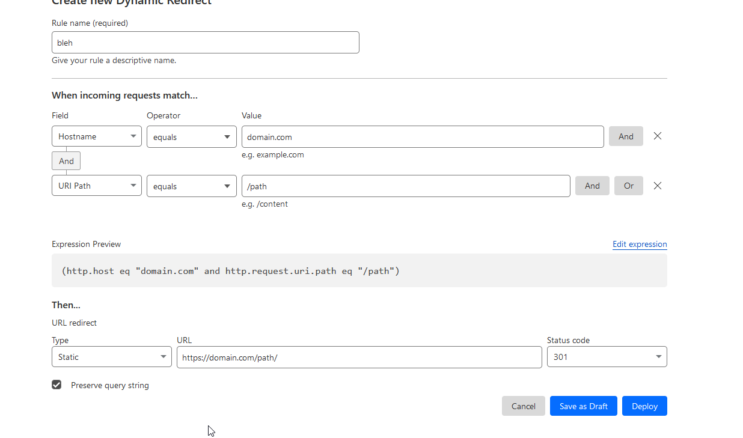743x438 pixels.
Task: Add an Or condition
Action: click(628, 186)
